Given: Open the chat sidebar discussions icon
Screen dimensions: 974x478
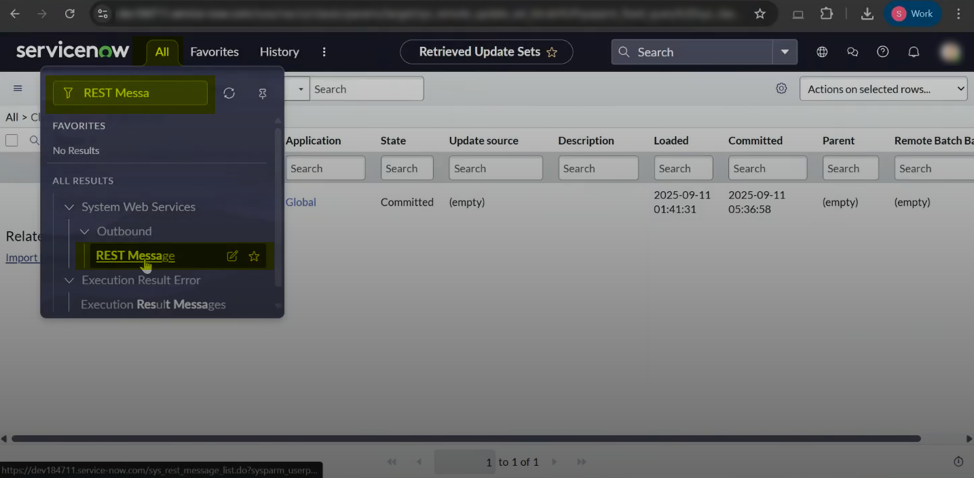Looking at the screenshot, I should tap(853, 52).
